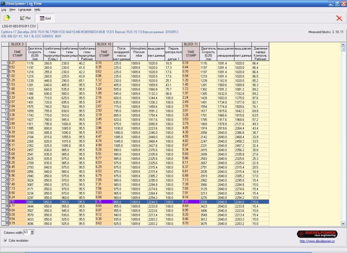347x253 pixels.
Task: Click the cell with value '40.2'
Action: click(87, 63)
